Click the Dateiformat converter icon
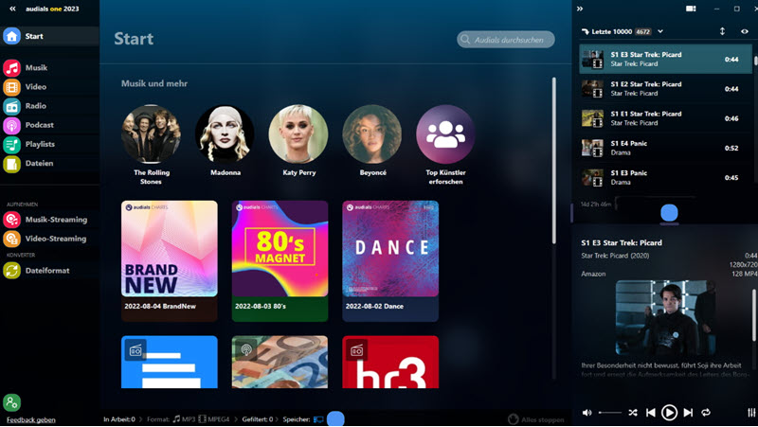Viewport: 758px width, 427px height. 11,271
